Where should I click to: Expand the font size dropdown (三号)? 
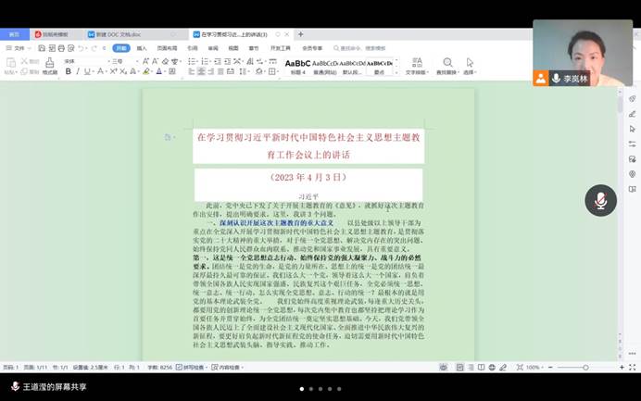click(x=117, y=60)
